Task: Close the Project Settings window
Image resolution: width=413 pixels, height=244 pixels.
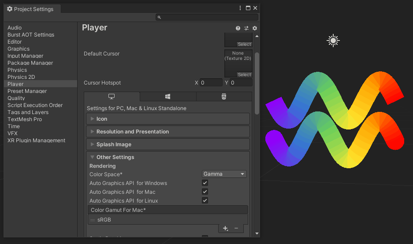Action: [255, 8]
